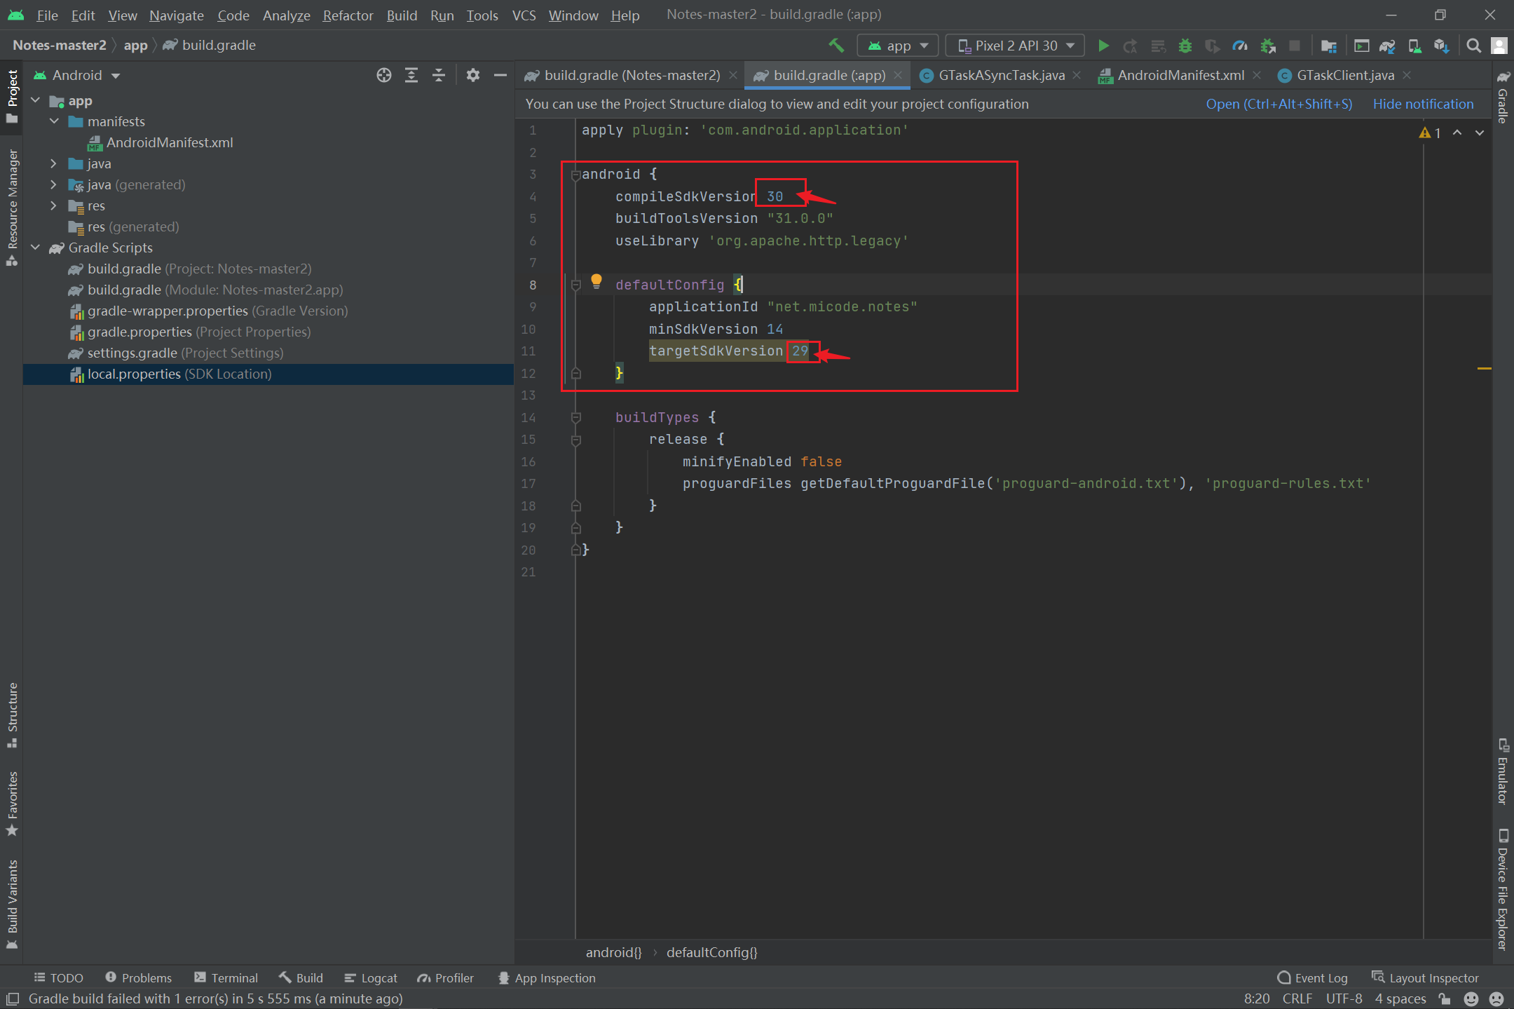Screen dimensions: 1514x1009
Task: Click the Make Project hammer icon
Action: (836, 46)
